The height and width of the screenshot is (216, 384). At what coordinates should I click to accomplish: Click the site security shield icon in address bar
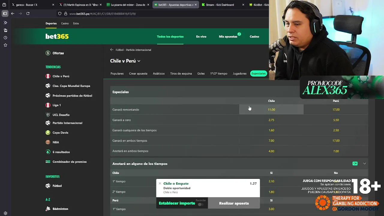[x=60, y=13]
